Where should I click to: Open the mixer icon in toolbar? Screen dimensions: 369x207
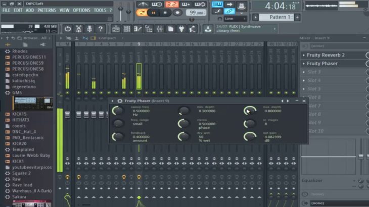(x=160, y=29)
